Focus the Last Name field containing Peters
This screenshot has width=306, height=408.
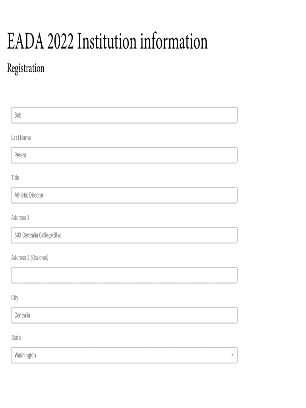pos(124,155)
